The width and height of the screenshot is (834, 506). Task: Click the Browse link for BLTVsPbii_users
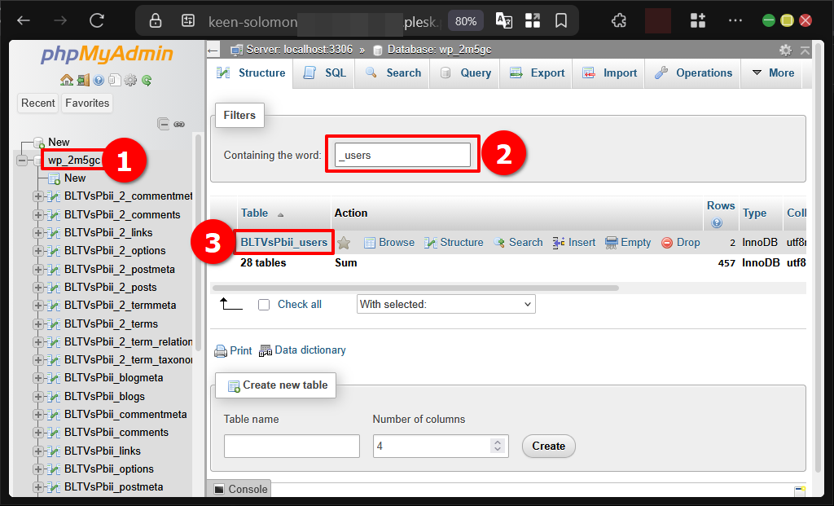coord(389,243)
